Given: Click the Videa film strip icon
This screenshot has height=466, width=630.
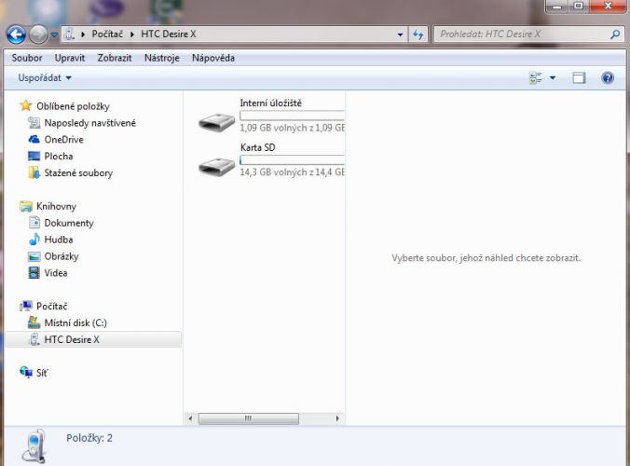Looking at the screenshot, I should coord(34,273).
